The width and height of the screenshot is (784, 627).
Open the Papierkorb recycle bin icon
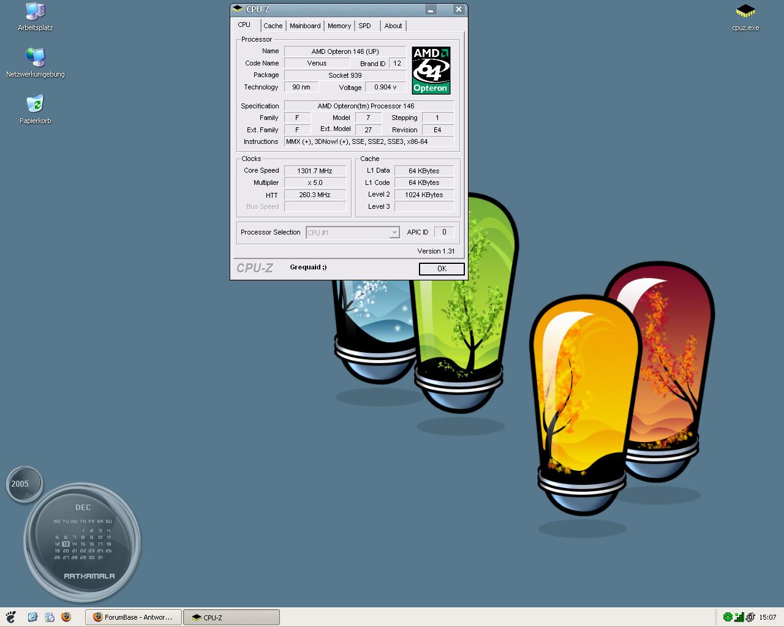36,110
